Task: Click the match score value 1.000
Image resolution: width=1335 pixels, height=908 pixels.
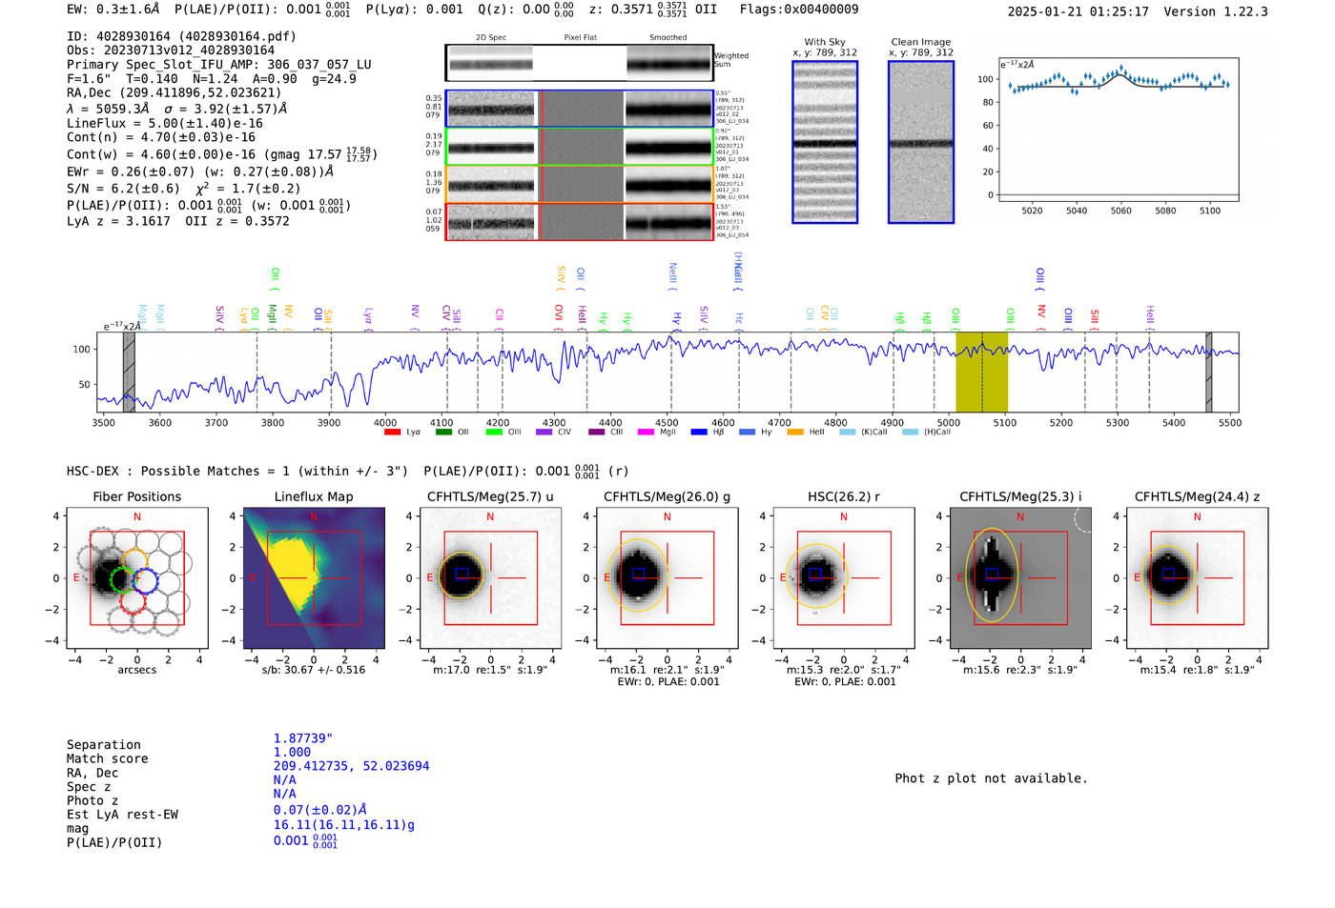Action: 293,752
